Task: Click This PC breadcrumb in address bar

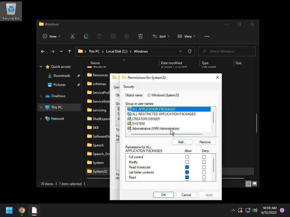Action: [x=94, y=51]
